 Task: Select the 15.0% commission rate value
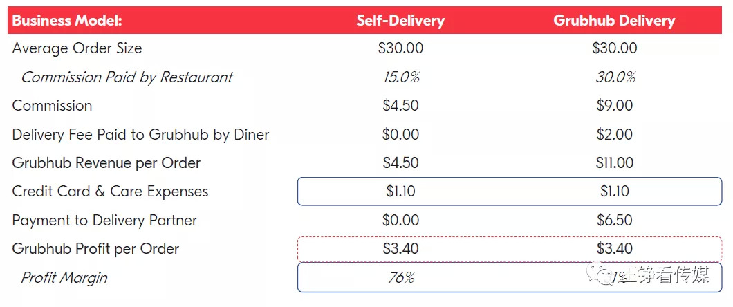401,77
